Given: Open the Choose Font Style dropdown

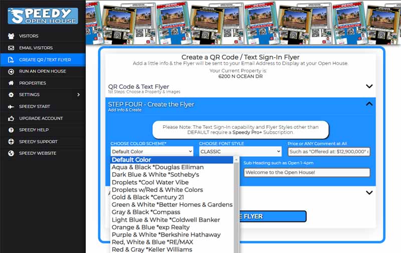Looking at the screenshot, I should coord(240,151).
